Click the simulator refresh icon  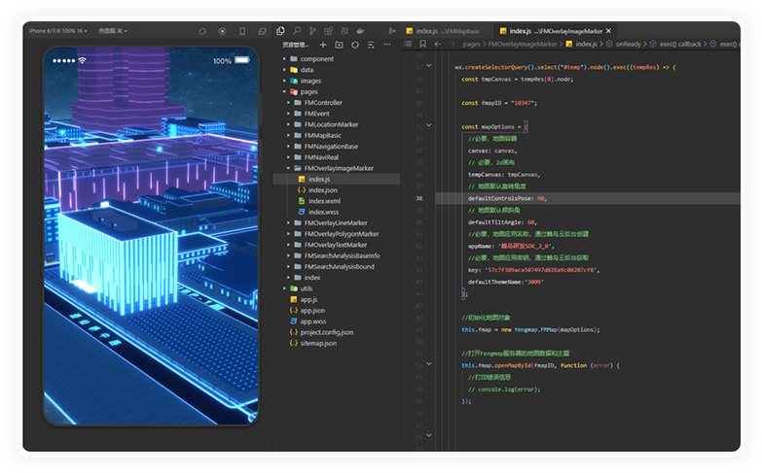pos(202,31)
